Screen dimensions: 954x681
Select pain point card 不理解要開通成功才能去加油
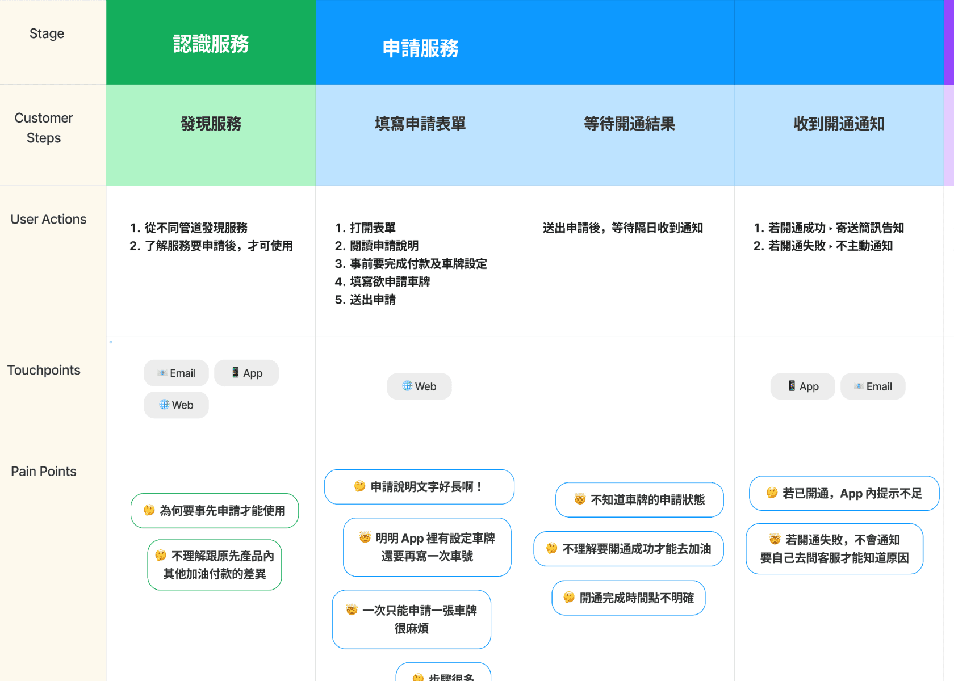pyautogui.click(x=629, y=549)
